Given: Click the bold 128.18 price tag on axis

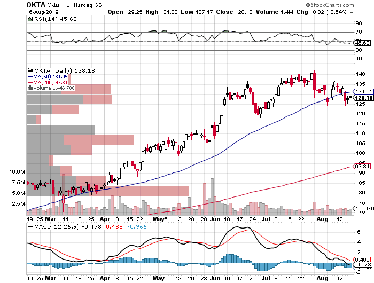Looking at the screenshot, I should [363, 98].
